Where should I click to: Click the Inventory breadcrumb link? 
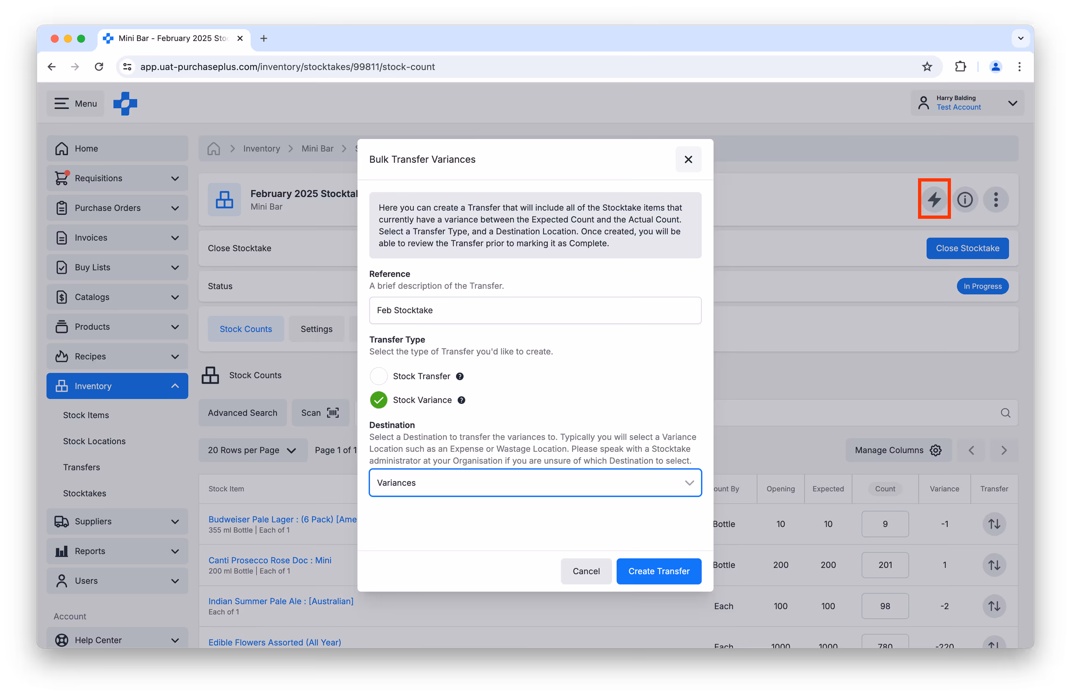[x=262, y=148]
